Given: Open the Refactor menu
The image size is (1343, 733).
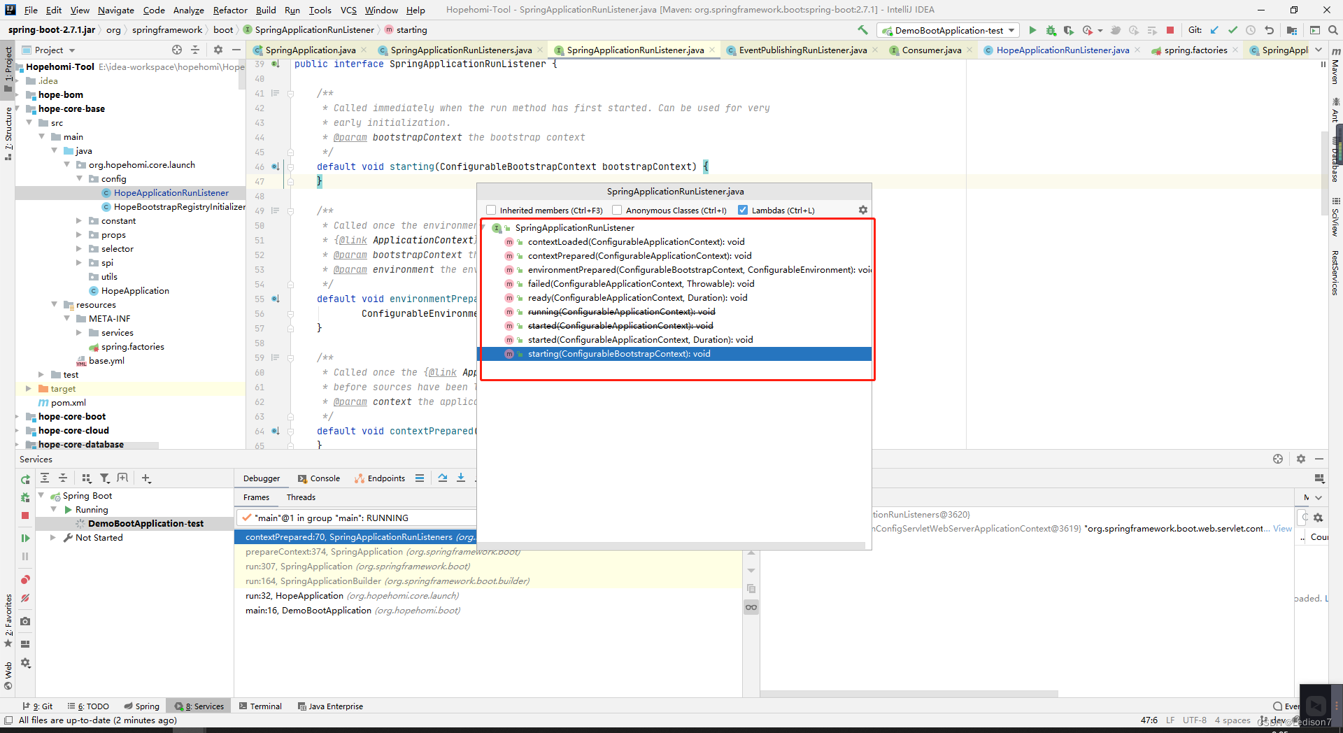Looking at the screenshot, I should (x=230, y=10).
